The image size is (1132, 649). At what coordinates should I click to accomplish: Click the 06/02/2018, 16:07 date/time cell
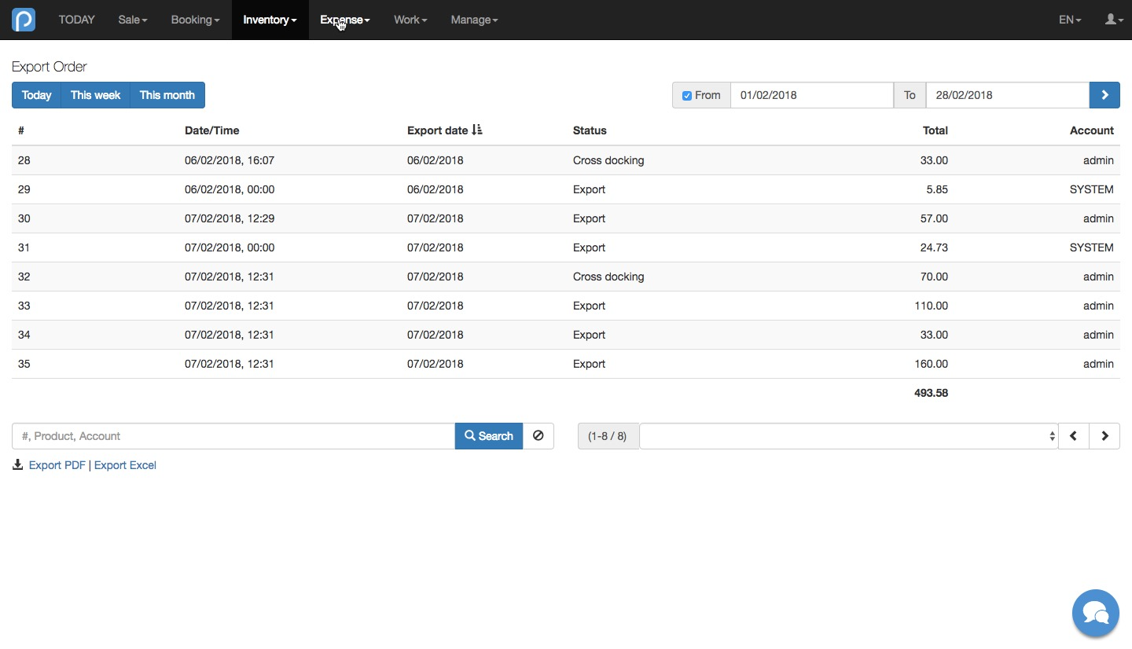click(x=230, y=160)
